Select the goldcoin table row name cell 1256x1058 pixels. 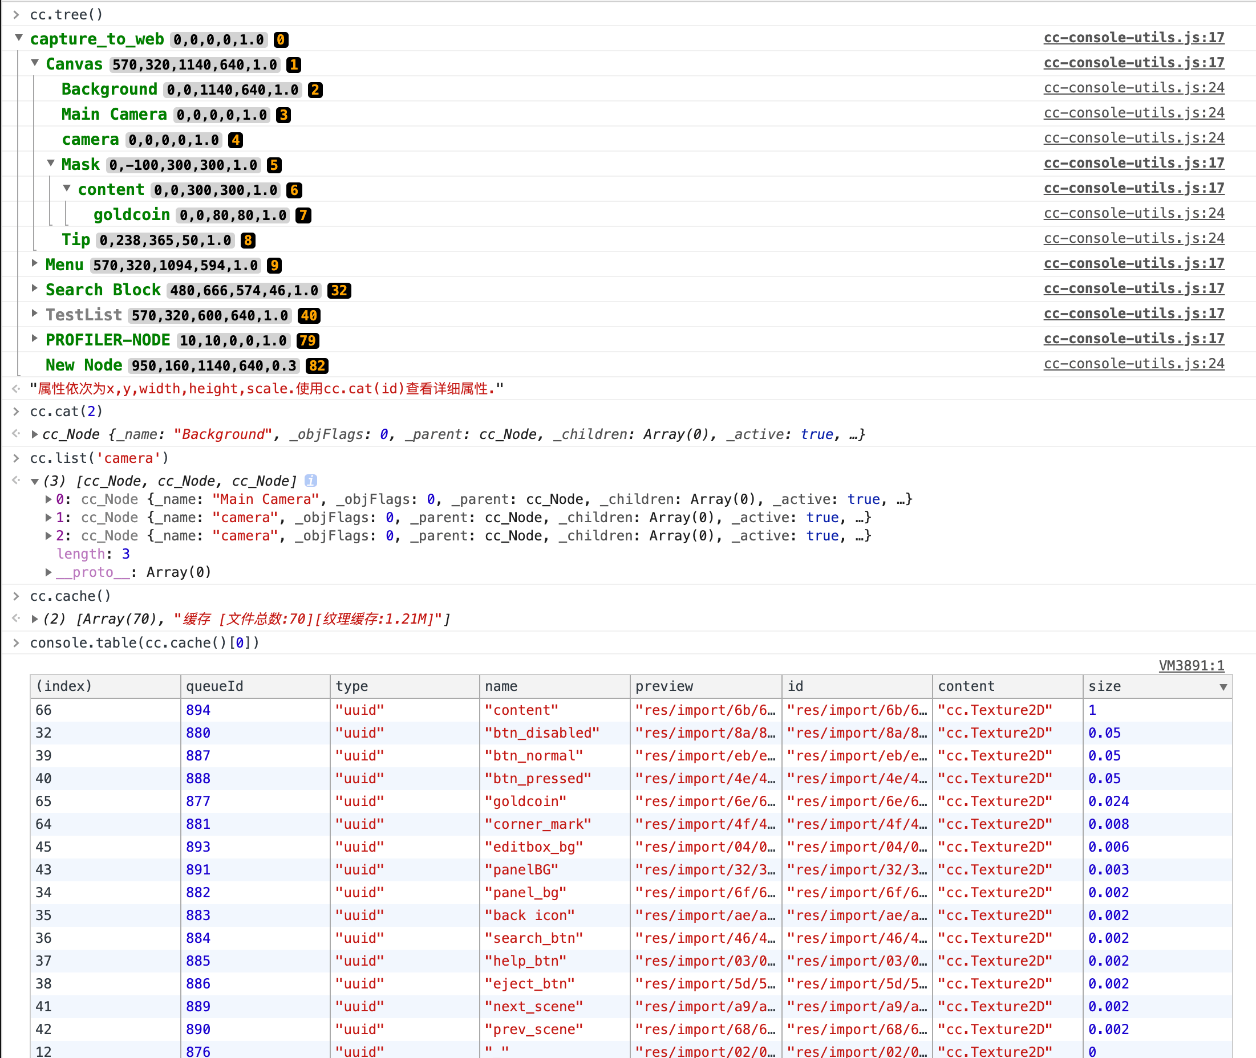pos(526,801)
